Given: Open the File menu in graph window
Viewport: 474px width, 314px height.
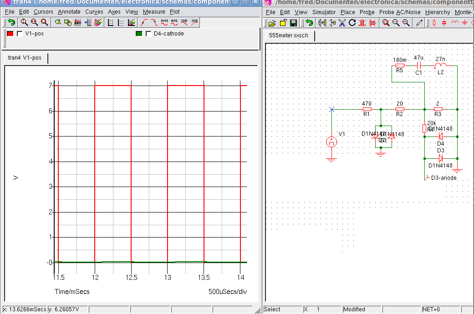Looking at the screenshot, I should click(10, 12).
